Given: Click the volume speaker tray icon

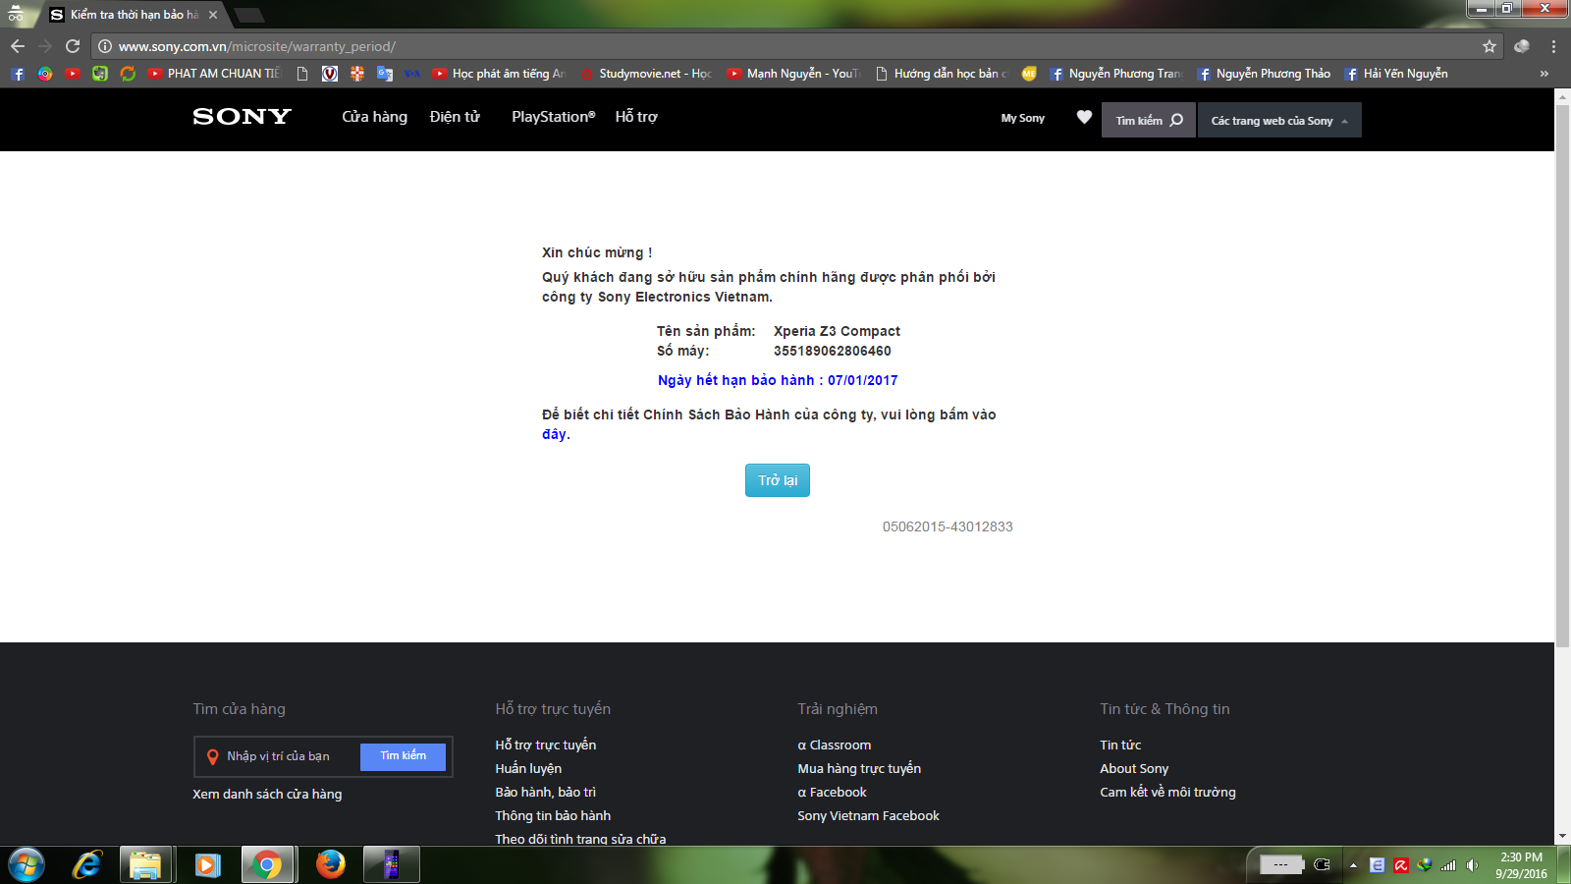Looking at the screenshot, I should [1472, 865].
